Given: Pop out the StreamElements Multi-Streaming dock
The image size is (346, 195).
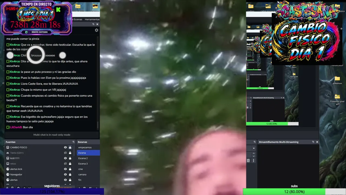Looking at the screenshot, I should [x=313, y=142].
